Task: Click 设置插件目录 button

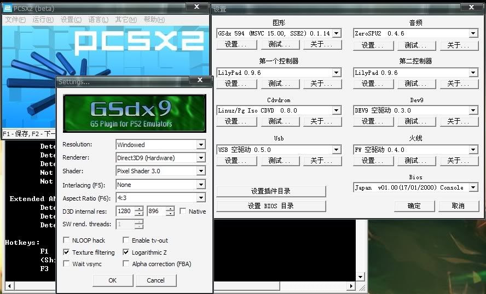Action: (271, 191)
